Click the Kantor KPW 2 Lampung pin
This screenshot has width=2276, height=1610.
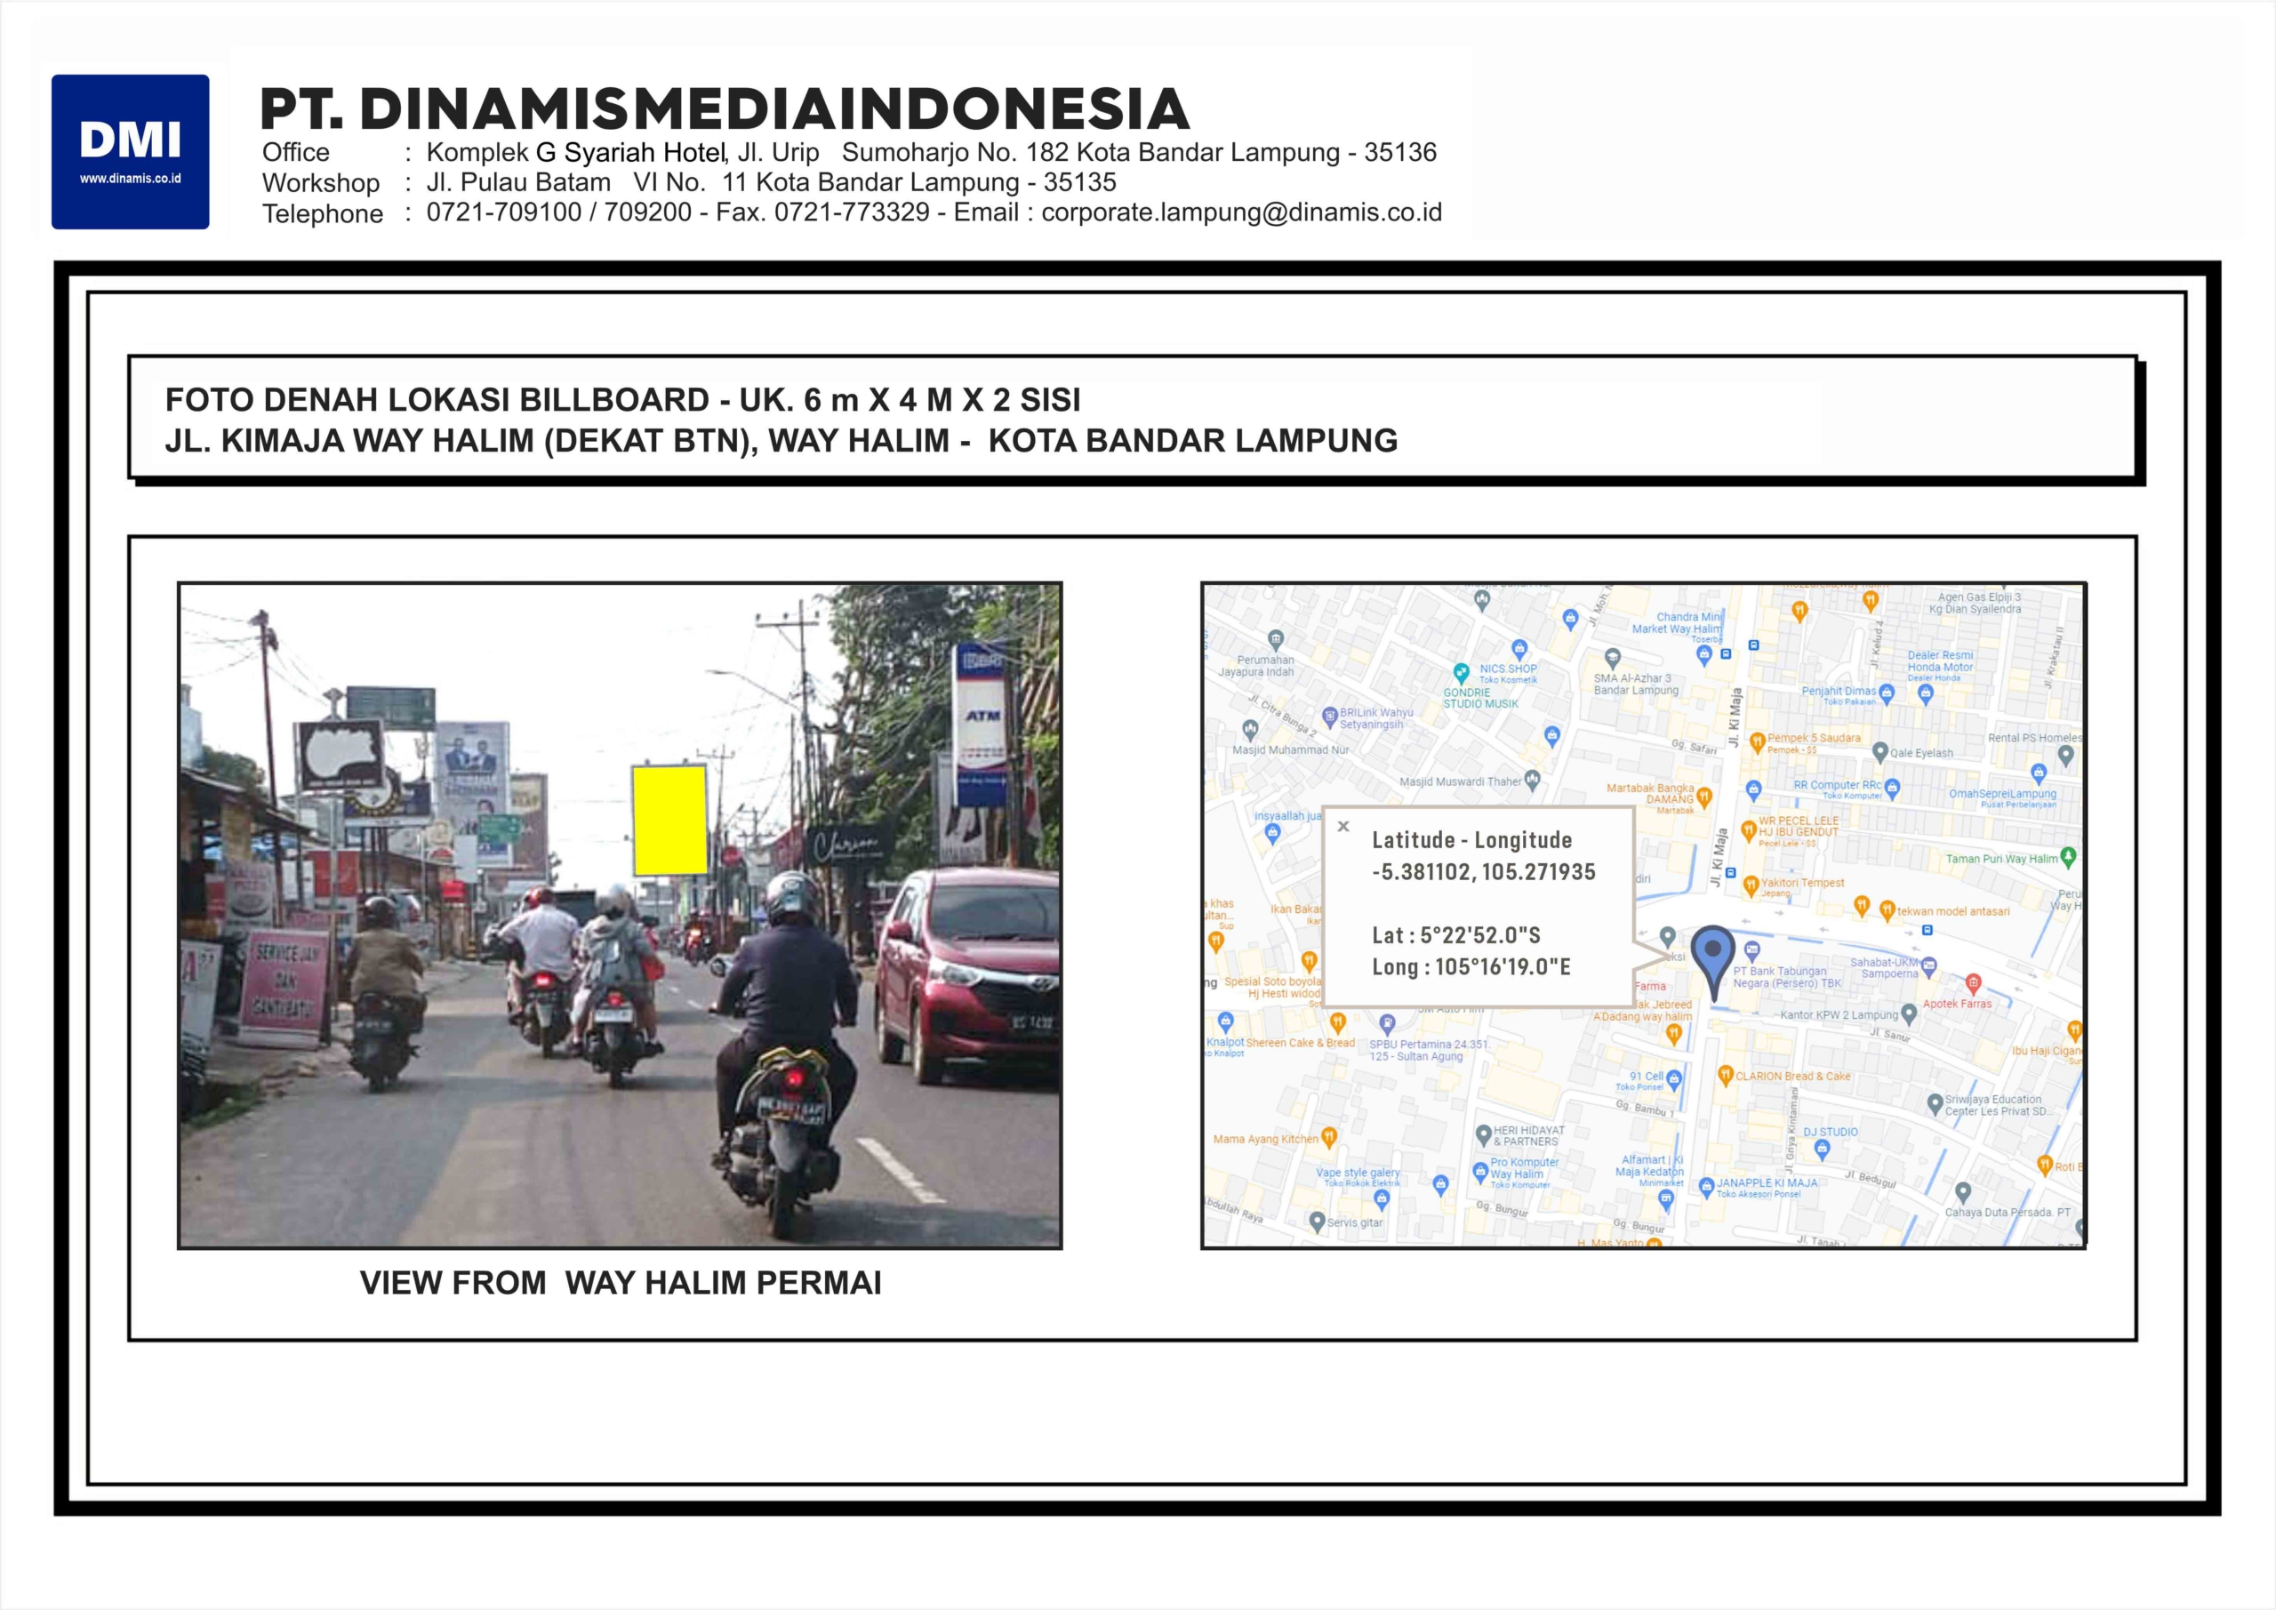pos(1908,1014)
